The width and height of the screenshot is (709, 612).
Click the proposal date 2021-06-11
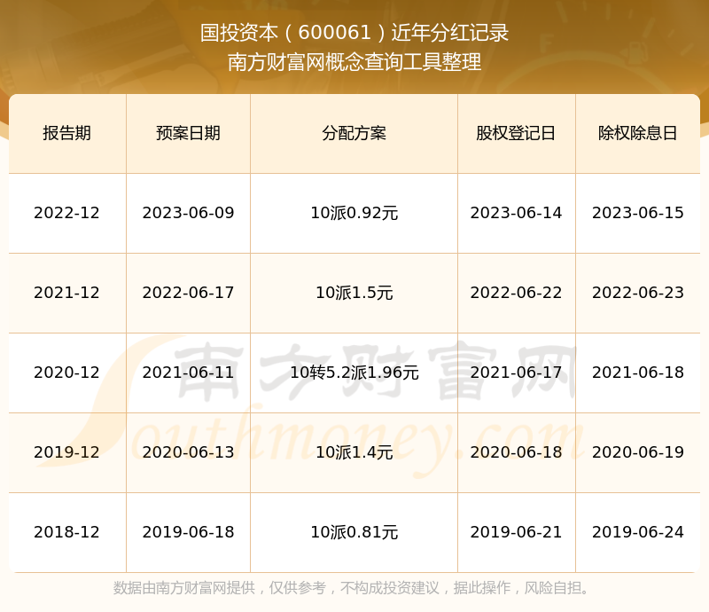pyautogui.click(x=188, y=373)
